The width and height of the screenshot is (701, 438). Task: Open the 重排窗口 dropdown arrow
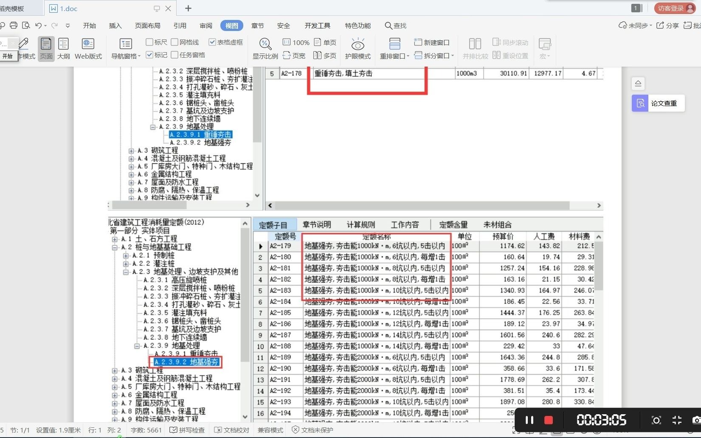408,56
